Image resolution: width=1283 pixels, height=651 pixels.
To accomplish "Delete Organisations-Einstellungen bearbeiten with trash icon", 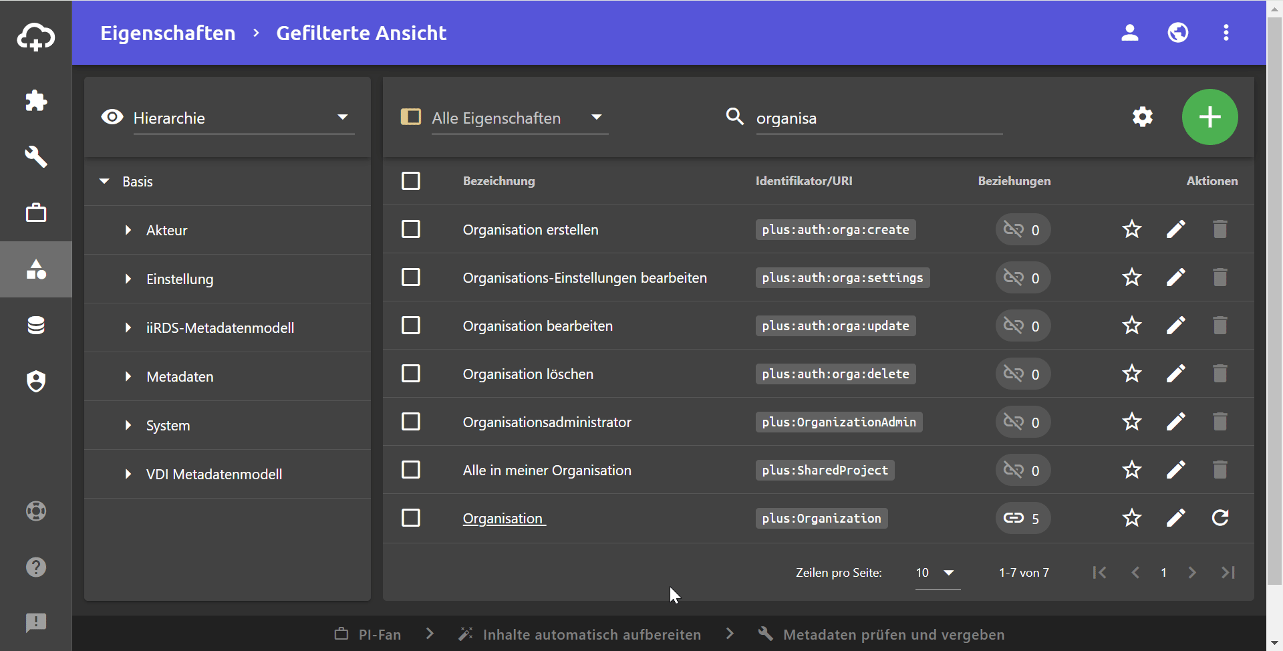I will point(1220,277).
